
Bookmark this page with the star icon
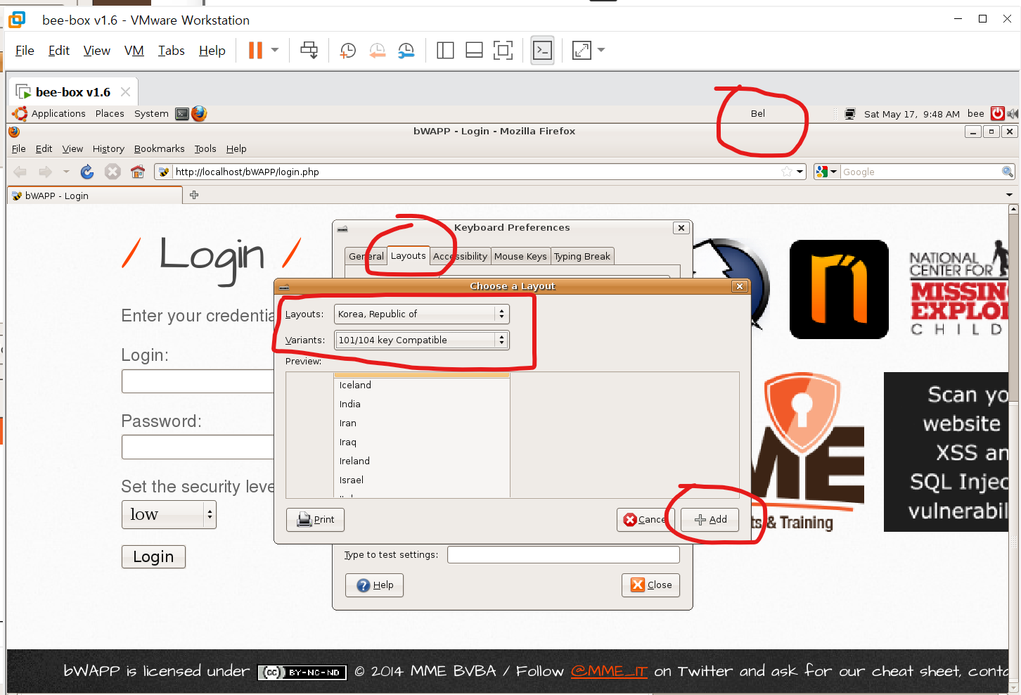click(787, 172)
